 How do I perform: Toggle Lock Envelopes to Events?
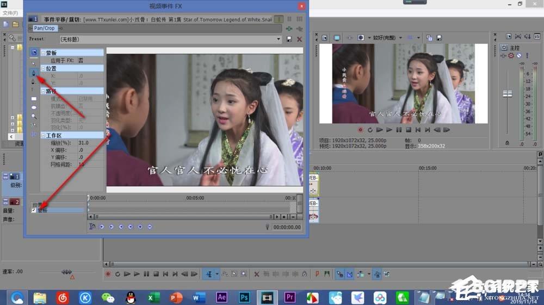click(x=377, y=274)
